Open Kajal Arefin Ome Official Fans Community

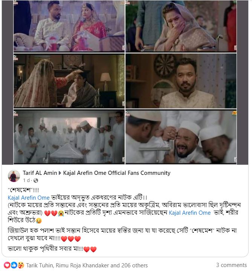tap(117, 173)
